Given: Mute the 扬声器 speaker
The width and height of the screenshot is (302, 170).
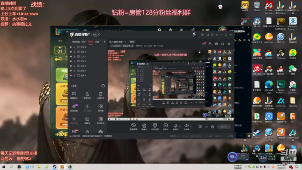Looking at the screenshot, I should click(x=186, y=127).
